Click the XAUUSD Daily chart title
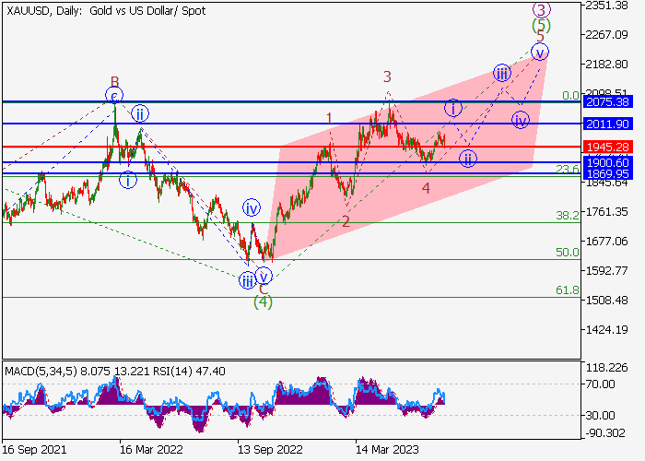Screen dimensions: 645x461 [x=106, y=11]
